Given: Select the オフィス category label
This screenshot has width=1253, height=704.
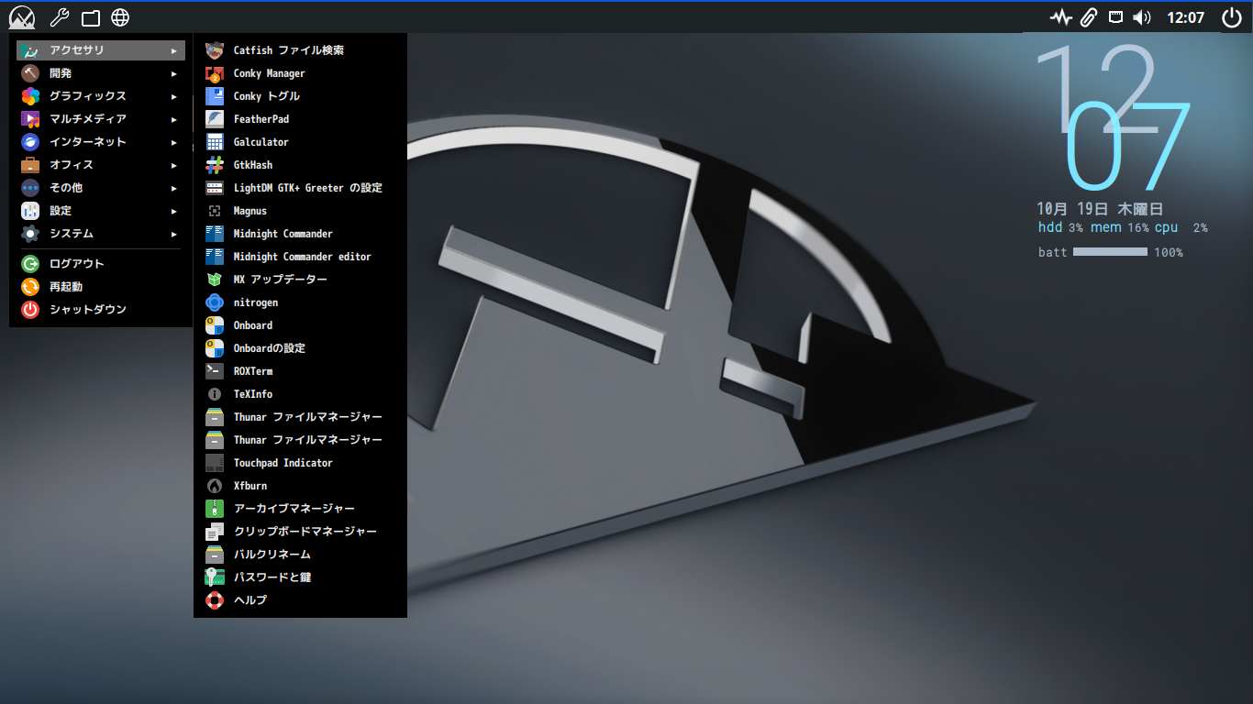Looking at the screenshot, I should pyautogui.click(x=72, y=165).
